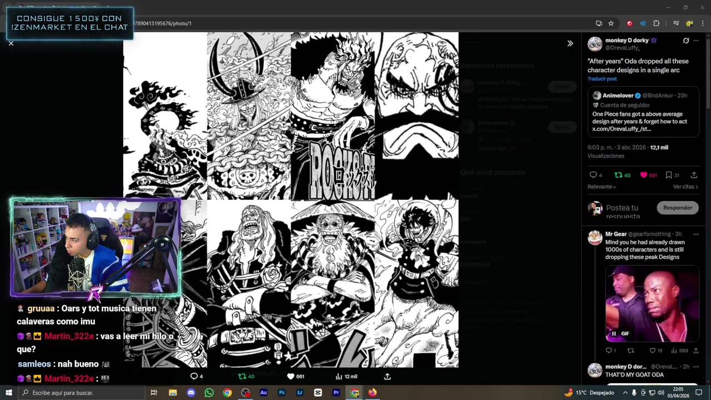The height and width of the screenshot is (400, 711).
Task: Open OBS Studio from the taskbar
Action: (246, 392)
